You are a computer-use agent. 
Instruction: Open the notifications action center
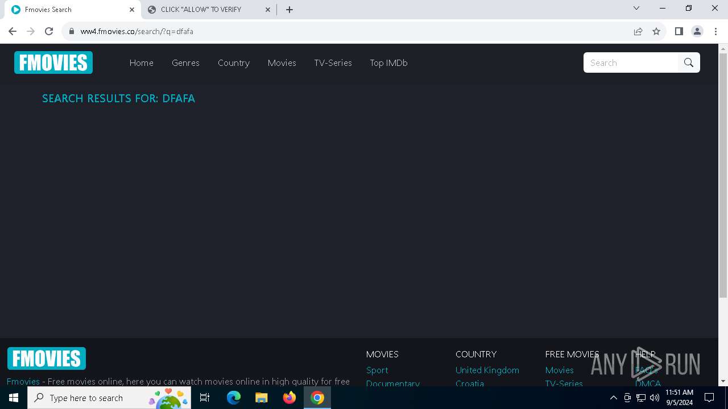tap(709, 398)
